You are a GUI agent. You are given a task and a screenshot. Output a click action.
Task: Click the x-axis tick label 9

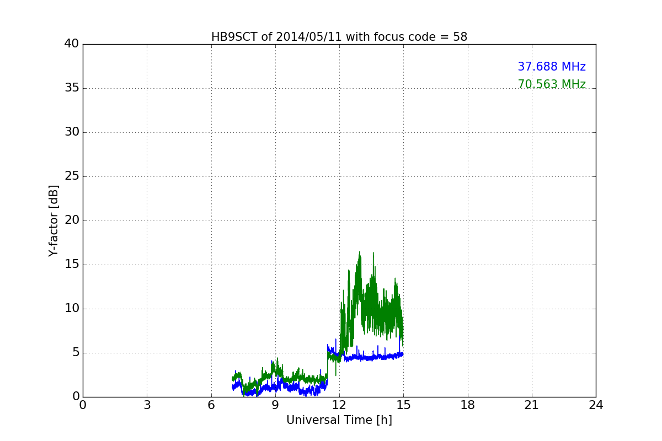coord(275,405)
